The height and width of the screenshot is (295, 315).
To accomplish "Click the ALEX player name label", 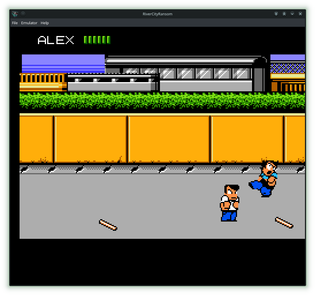I will coord(56,40).
